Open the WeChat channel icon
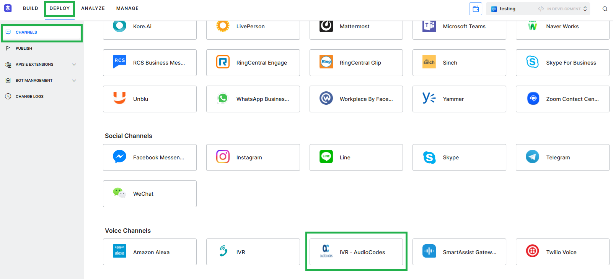This screenshot has width=613, height=279. tap(119, 193)
